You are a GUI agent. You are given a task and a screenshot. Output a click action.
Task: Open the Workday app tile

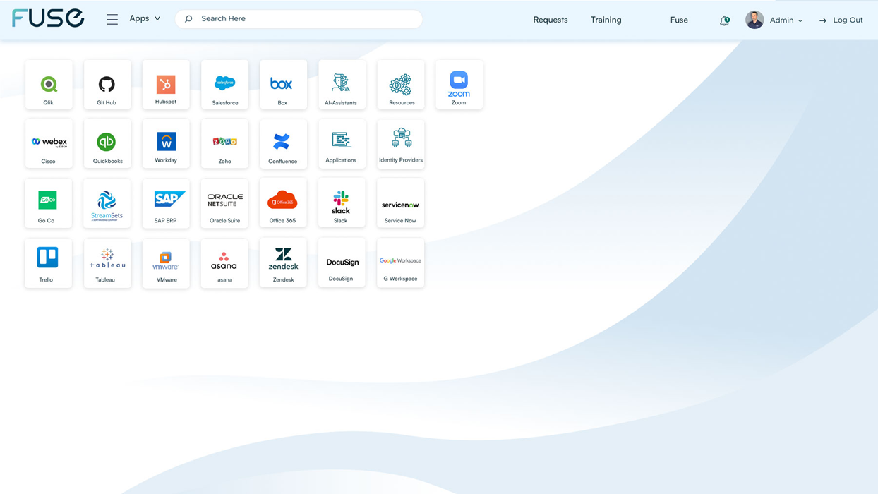(166, 143)
